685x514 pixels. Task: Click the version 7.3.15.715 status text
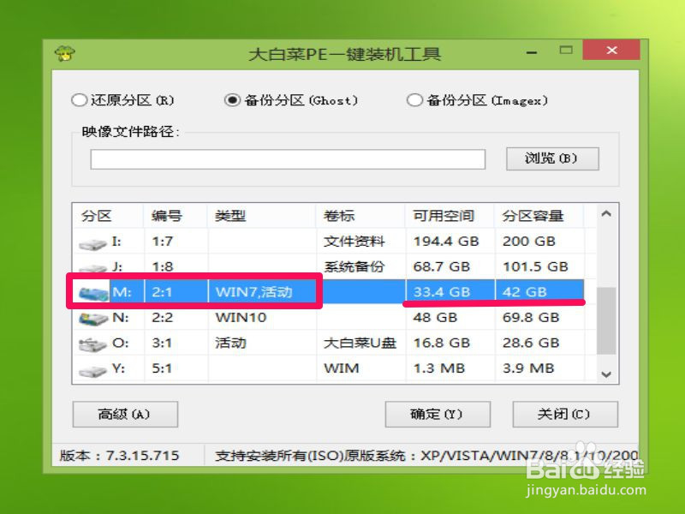point(119,456)
